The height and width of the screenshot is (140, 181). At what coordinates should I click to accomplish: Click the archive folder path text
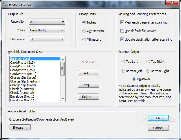tap(41, 119)
